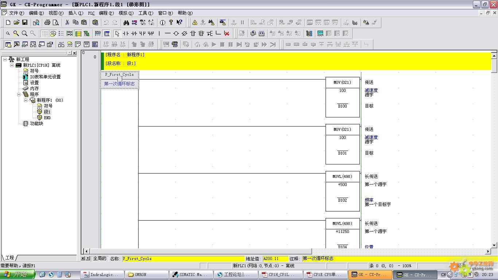This screenshot has height=280, width=498.
Task: Click the 地址值 field showing A200.11
Action: tap(275, 258)
